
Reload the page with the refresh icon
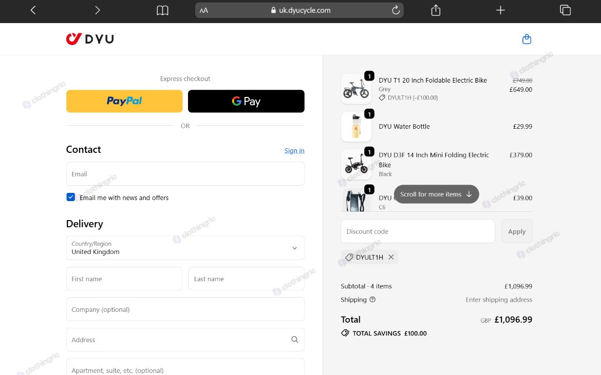[x=396, y=10]
